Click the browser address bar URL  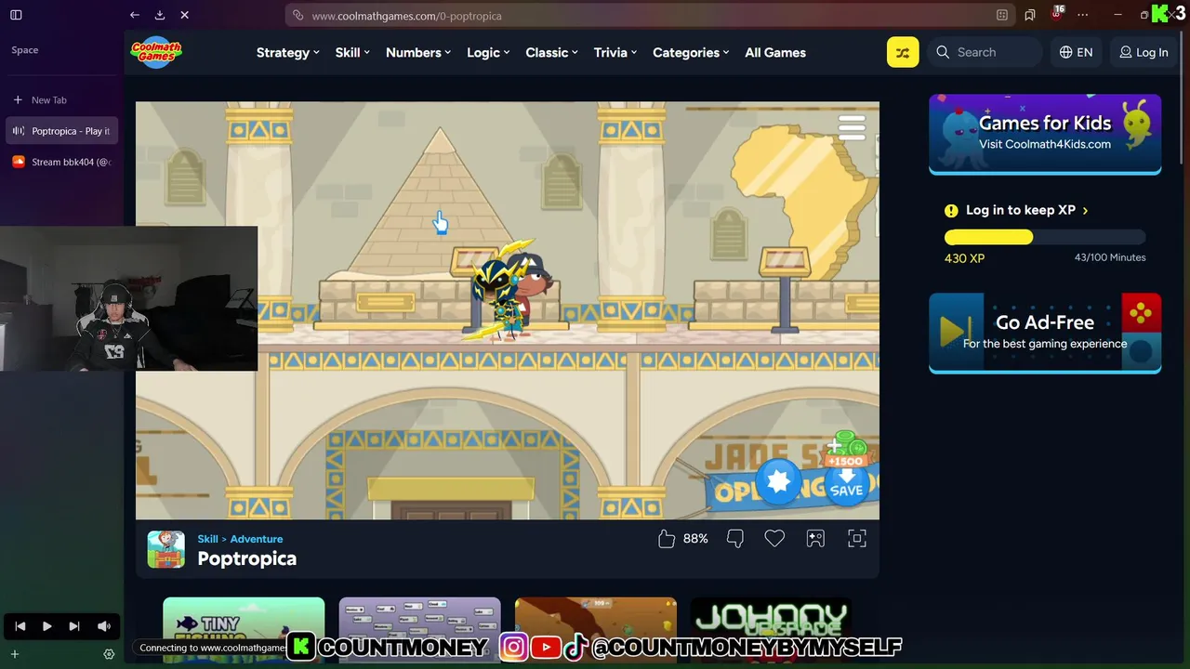pos(407,16)
